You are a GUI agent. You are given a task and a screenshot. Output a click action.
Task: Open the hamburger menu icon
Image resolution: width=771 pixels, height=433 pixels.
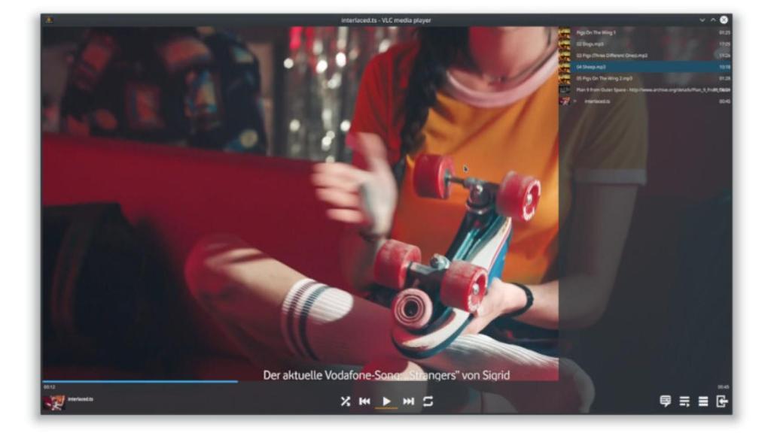tap(703, 401)
